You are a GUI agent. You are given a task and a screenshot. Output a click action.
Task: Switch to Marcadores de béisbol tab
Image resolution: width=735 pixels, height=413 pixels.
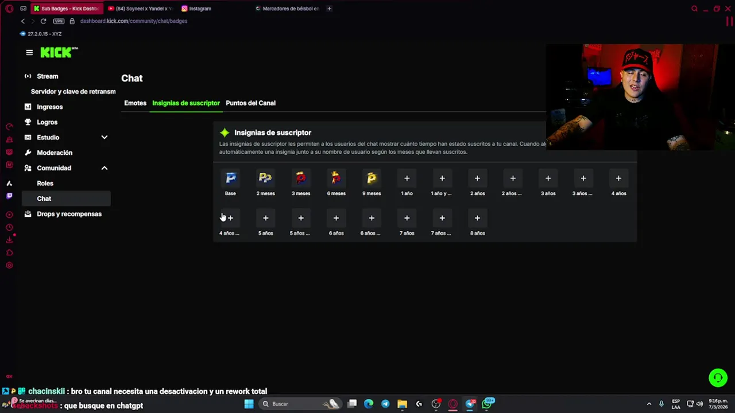point(287,9)
